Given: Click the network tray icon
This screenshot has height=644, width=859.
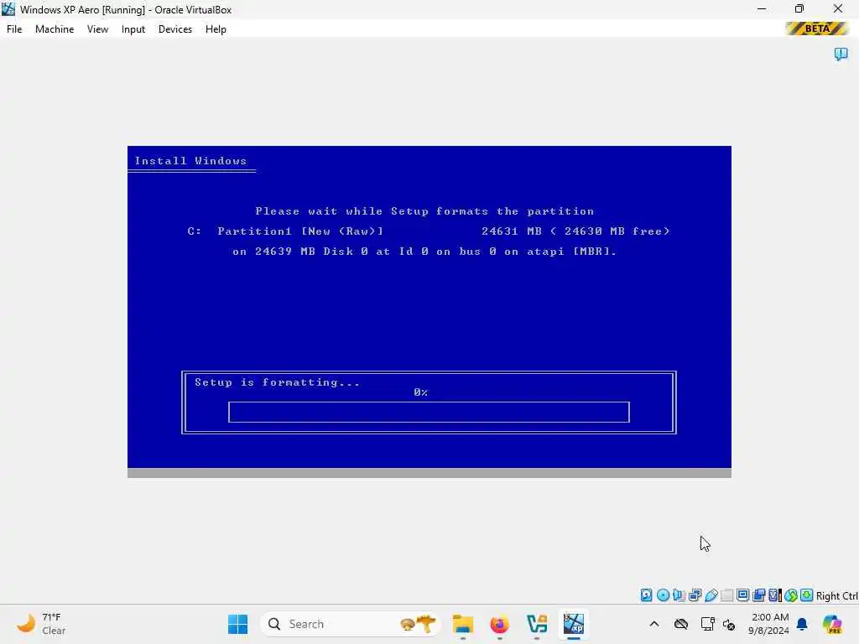Looking at the screenshot, I should point(707,624).
